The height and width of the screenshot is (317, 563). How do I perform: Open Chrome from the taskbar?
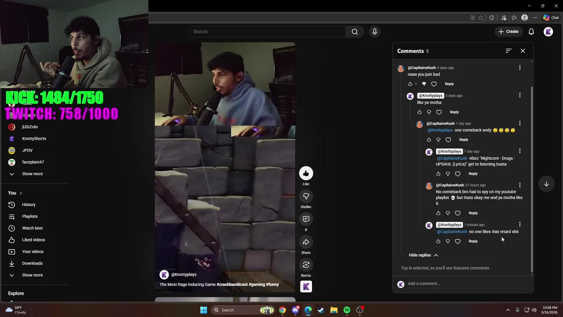(x=282, y=310)
